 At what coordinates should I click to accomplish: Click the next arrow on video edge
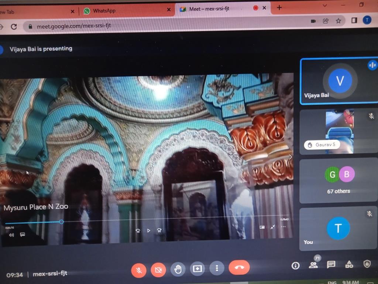290,157
